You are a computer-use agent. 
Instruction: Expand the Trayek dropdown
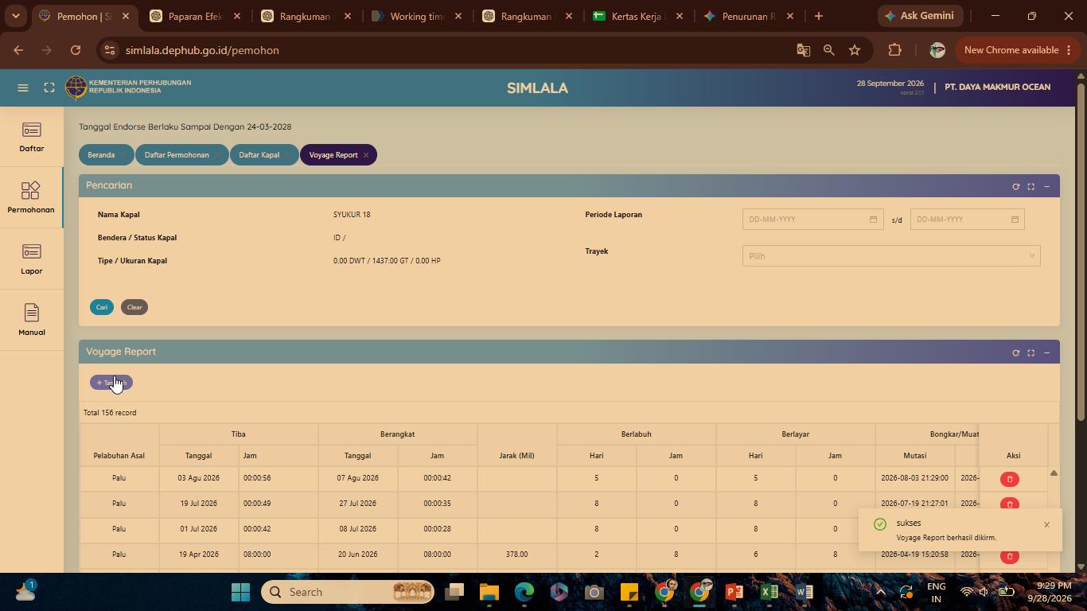[891, 255]
